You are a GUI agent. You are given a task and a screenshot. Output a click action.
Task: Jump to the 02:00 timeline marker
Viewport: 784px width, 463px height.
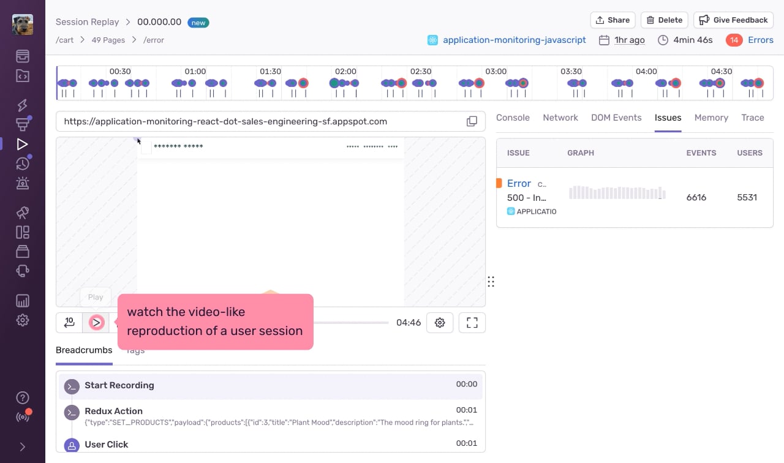click(345, 72)
